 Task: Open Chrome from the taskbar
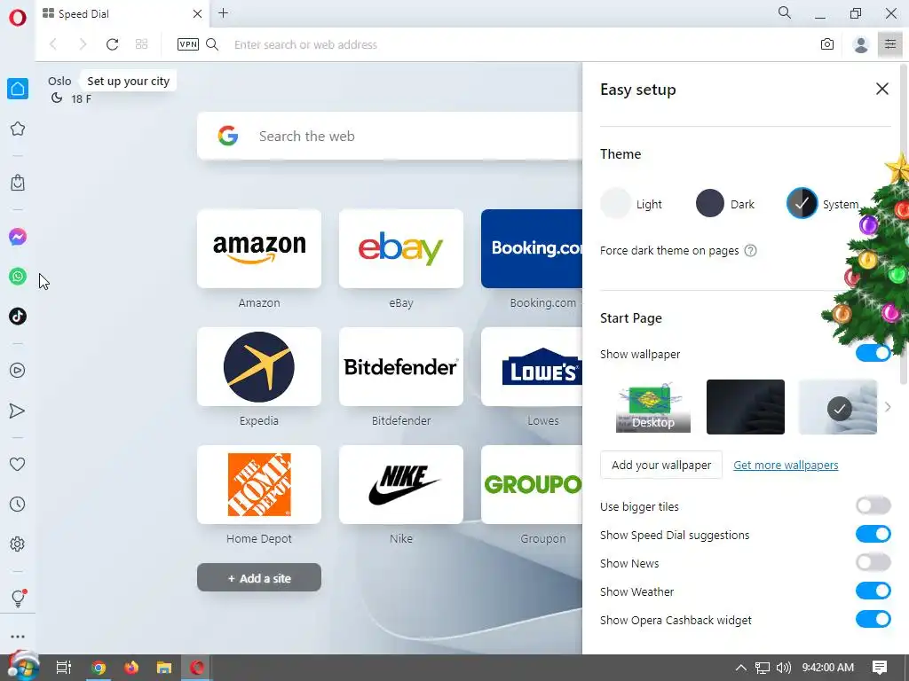(x=99, y=668)
